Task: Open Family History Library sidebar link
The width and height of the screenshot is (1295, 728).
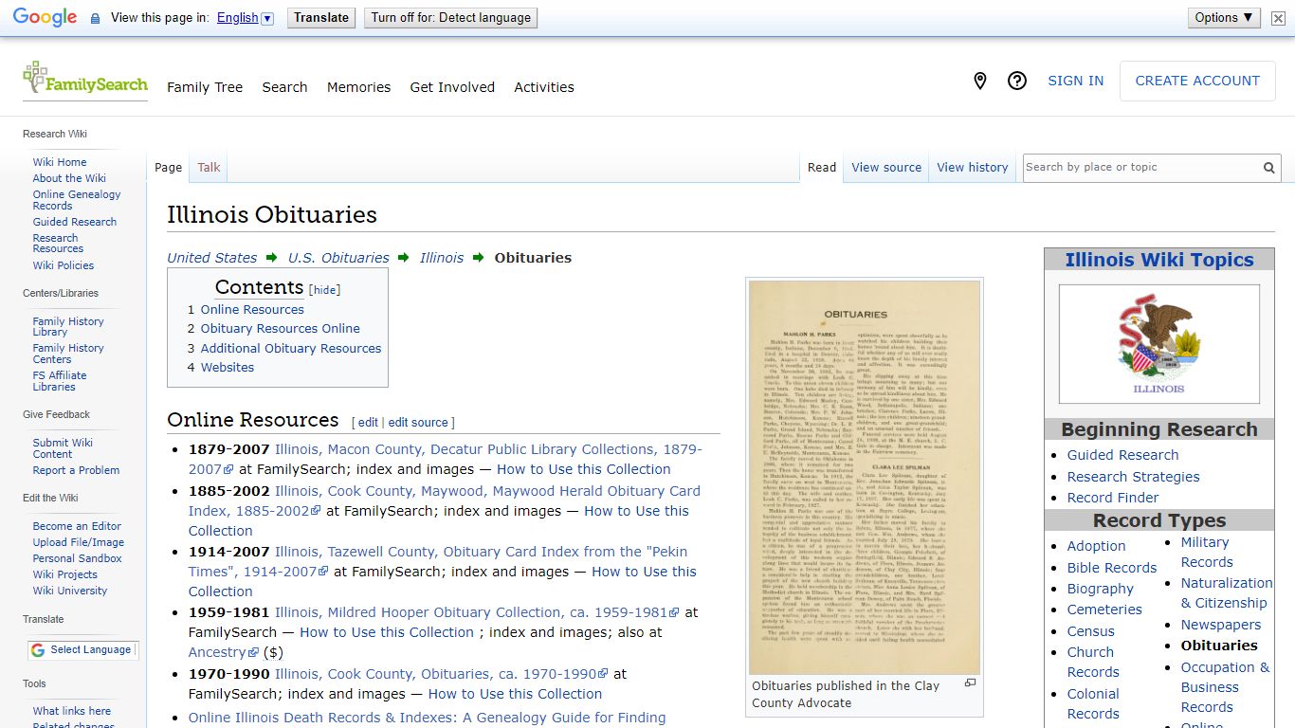Action: tap(68, 327)
